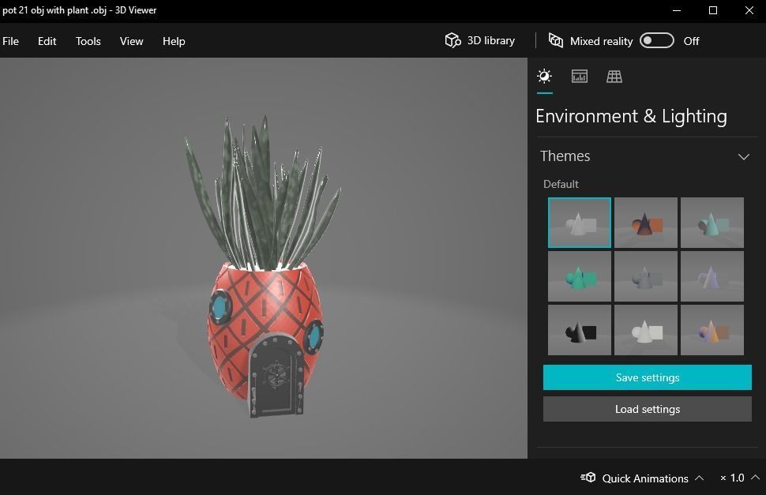Image resolution: width=766 pixels, height=495 pixels.
Task: Select the orange and dark cone theme
Action: click(646, 223)
